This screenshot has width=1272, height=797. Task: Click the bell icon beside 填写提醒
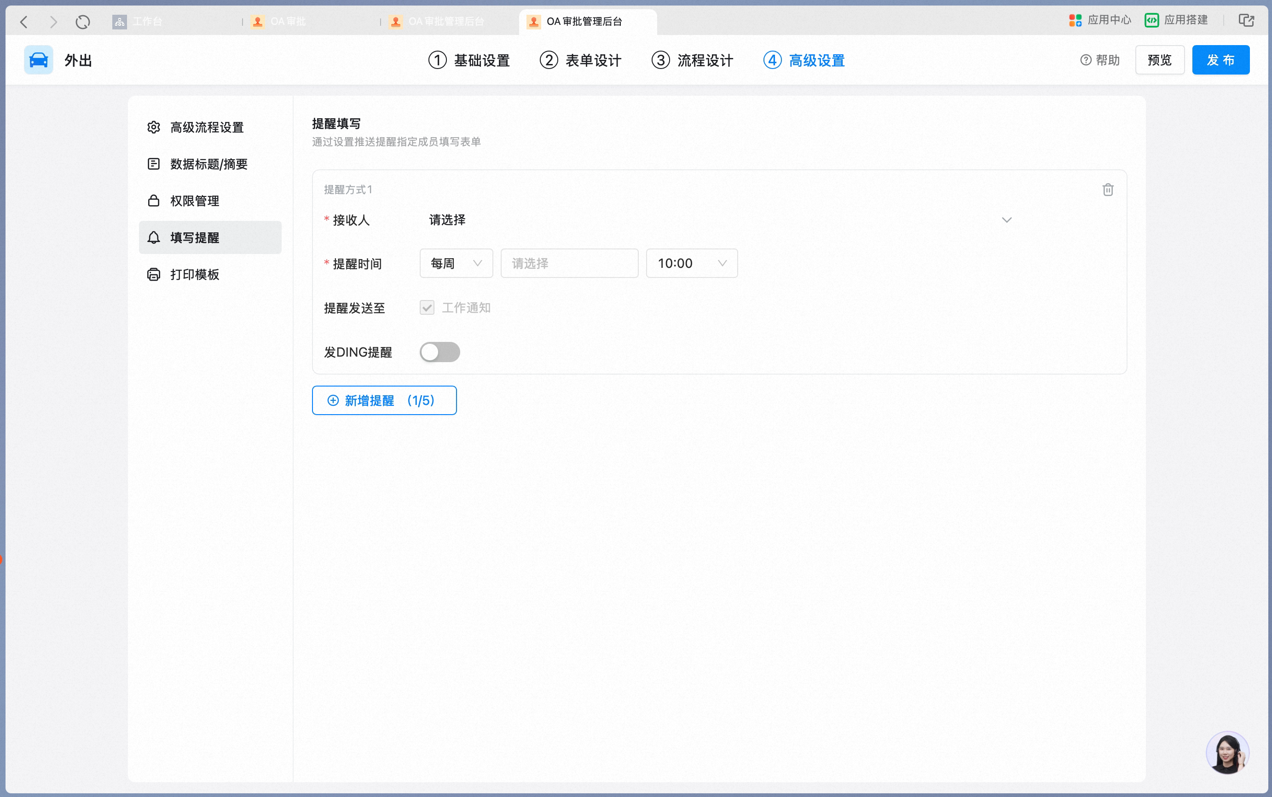tap(153, 237)
